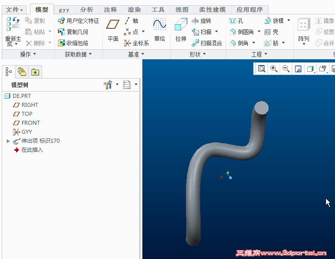Open model tree settings hammer icon
The width and height of the screenshot is (335, 259).
108,84
